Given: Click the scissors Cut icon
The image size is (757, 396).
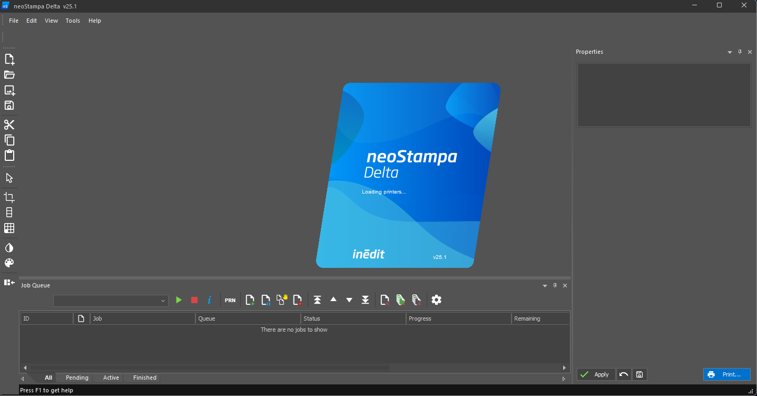Looking at the screenshot, I should [x=9, y=125].
